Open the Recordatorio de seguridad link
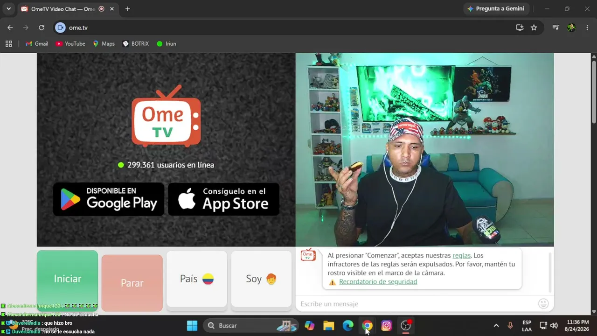The width and height of the screenshot is (597, 336). point(378,282)
